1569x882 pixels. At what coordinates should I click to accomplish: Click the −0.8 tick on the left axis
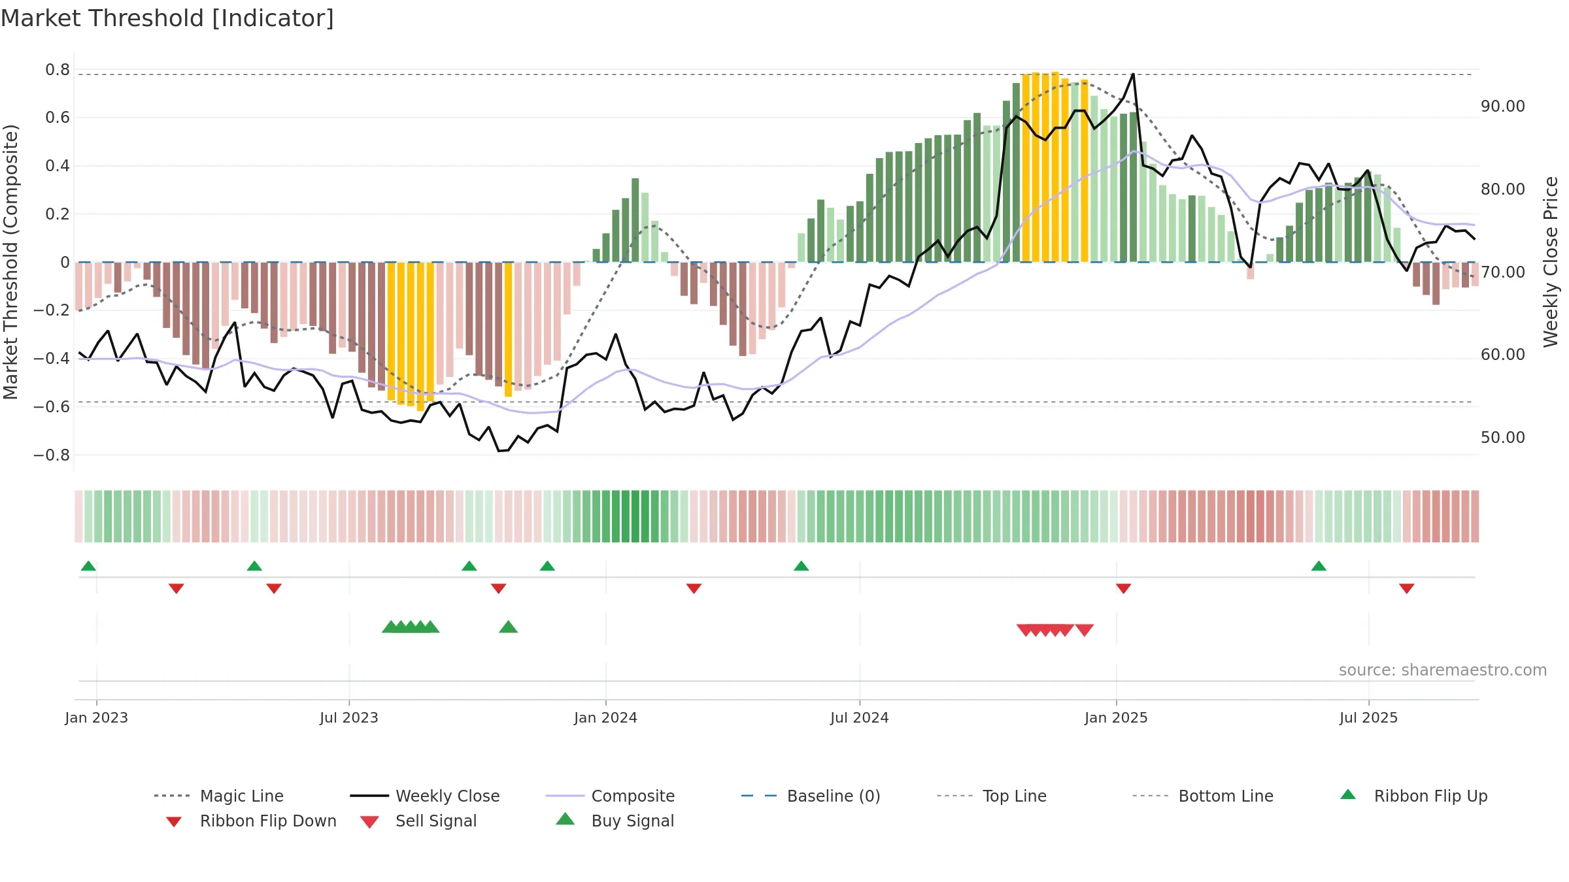pos(52,455)
